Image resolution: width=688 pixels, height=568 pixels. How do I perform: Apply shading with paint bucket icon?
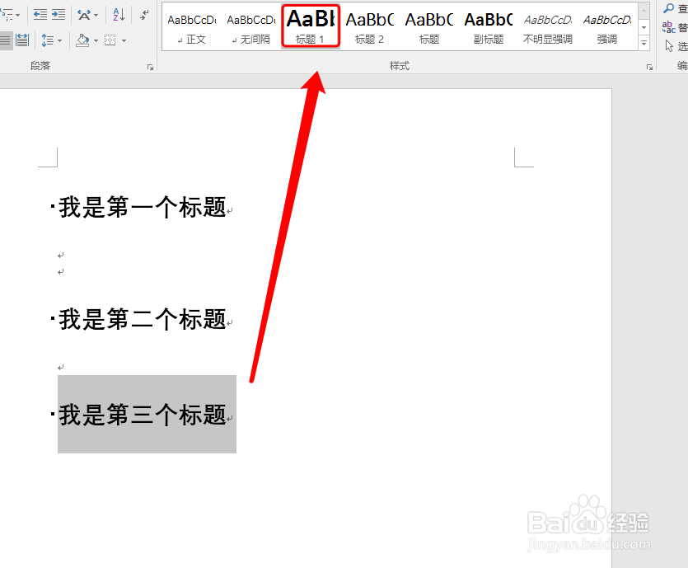(82, 40)
